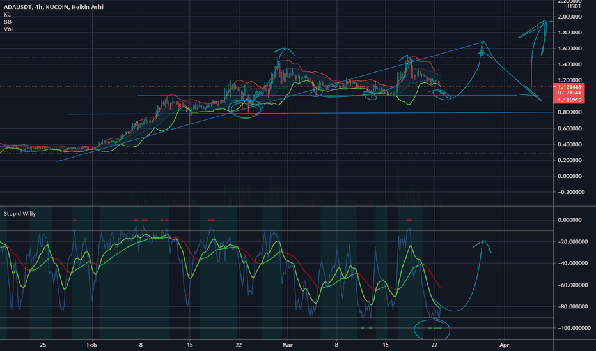Click the 1.400000 price axis label
596x351 pixels.
pyautogui.click(x=570, y=64)
